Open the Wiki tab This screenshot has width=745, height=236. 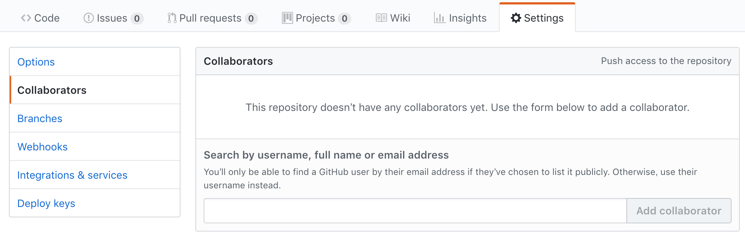point(400,18)
